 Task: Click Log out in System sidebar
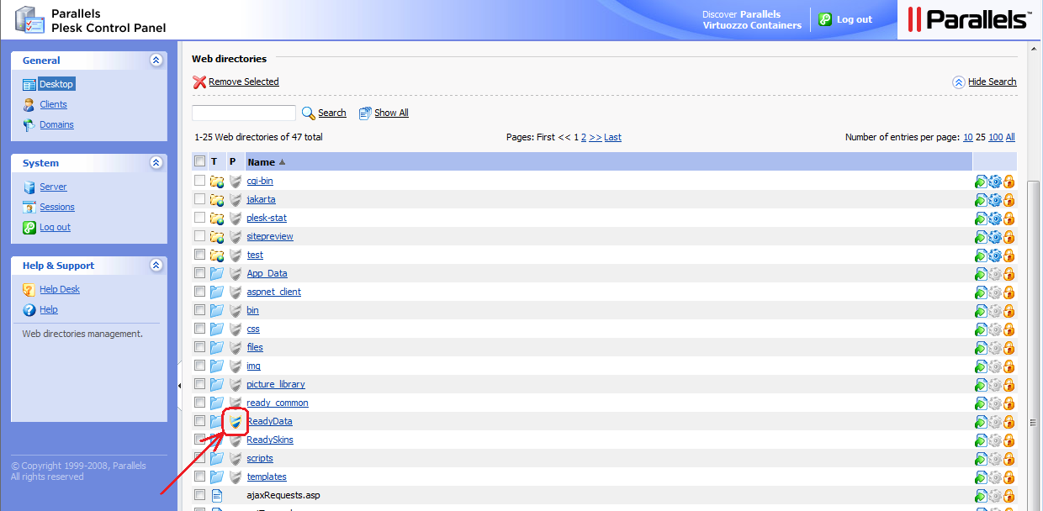(x=55, y=227)
